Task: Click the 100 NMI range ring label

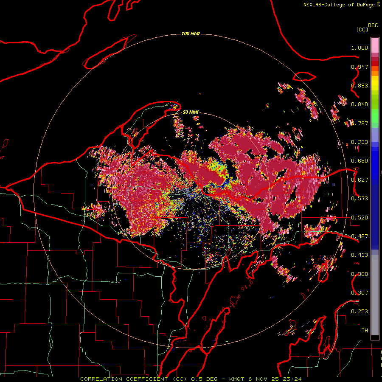Action: click(x=191, y=34)
